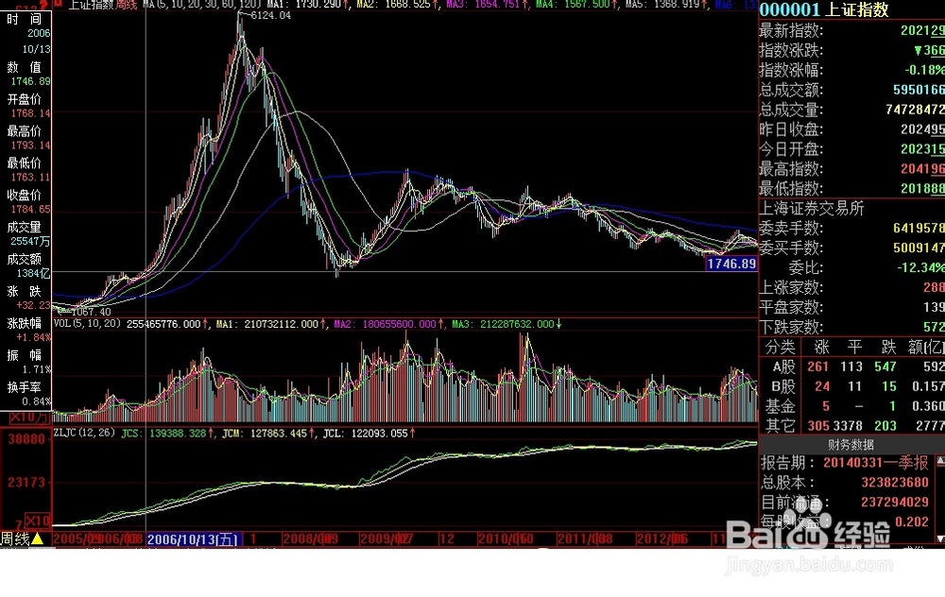
Task: Click the 跌 column header in table
Action: coord(889,347)
